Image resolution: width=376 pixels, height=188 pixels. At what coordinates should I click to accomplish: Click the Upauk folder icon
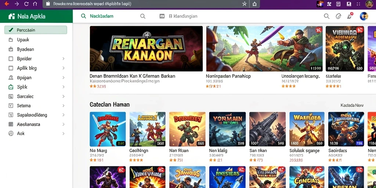click(x=11, y=40)
